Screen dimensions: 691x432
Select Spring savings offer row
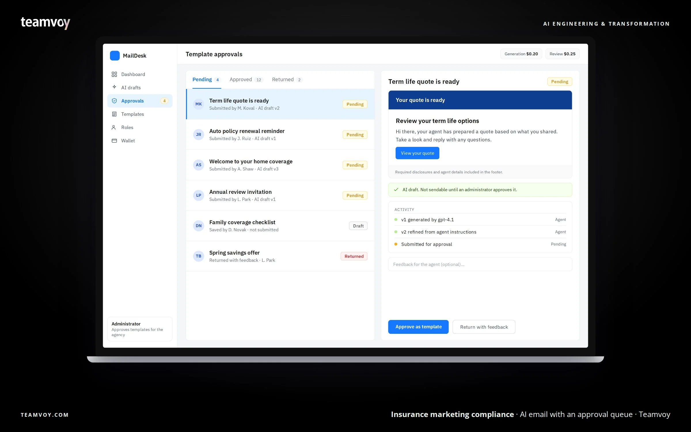(x=280, y=256)
